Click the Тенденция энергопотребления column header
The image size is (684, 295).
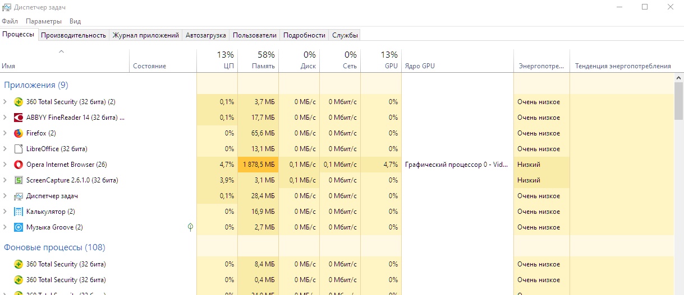(x=622, y=60)
